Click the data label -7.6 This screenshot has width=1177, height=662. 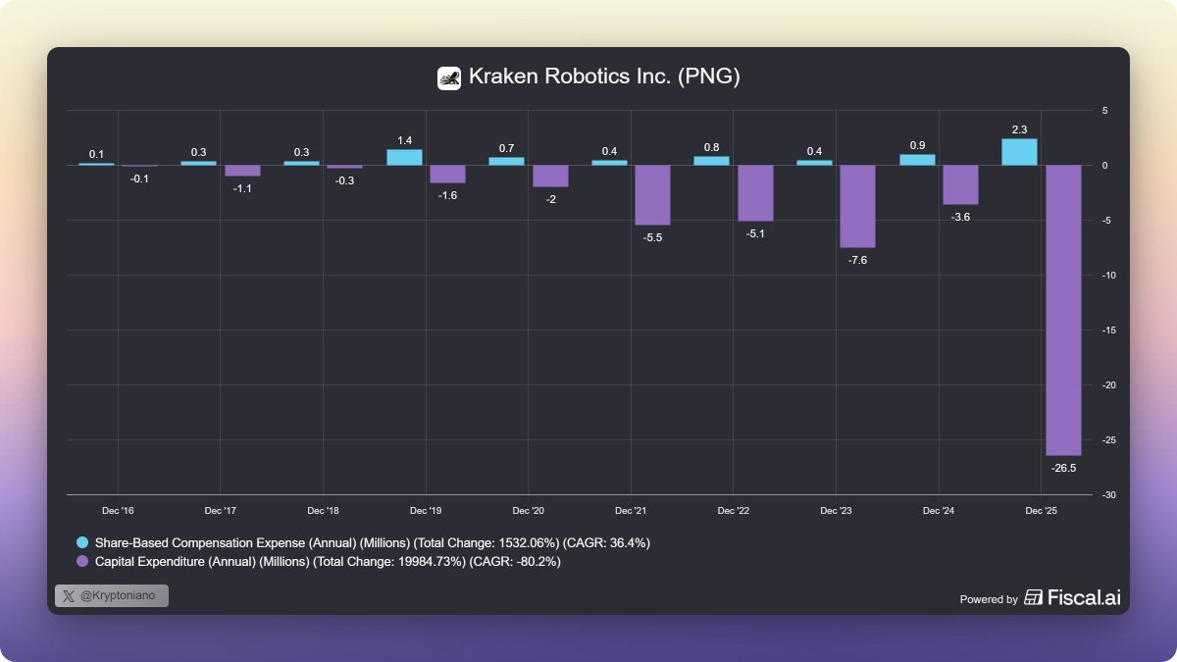pos(858,260)
